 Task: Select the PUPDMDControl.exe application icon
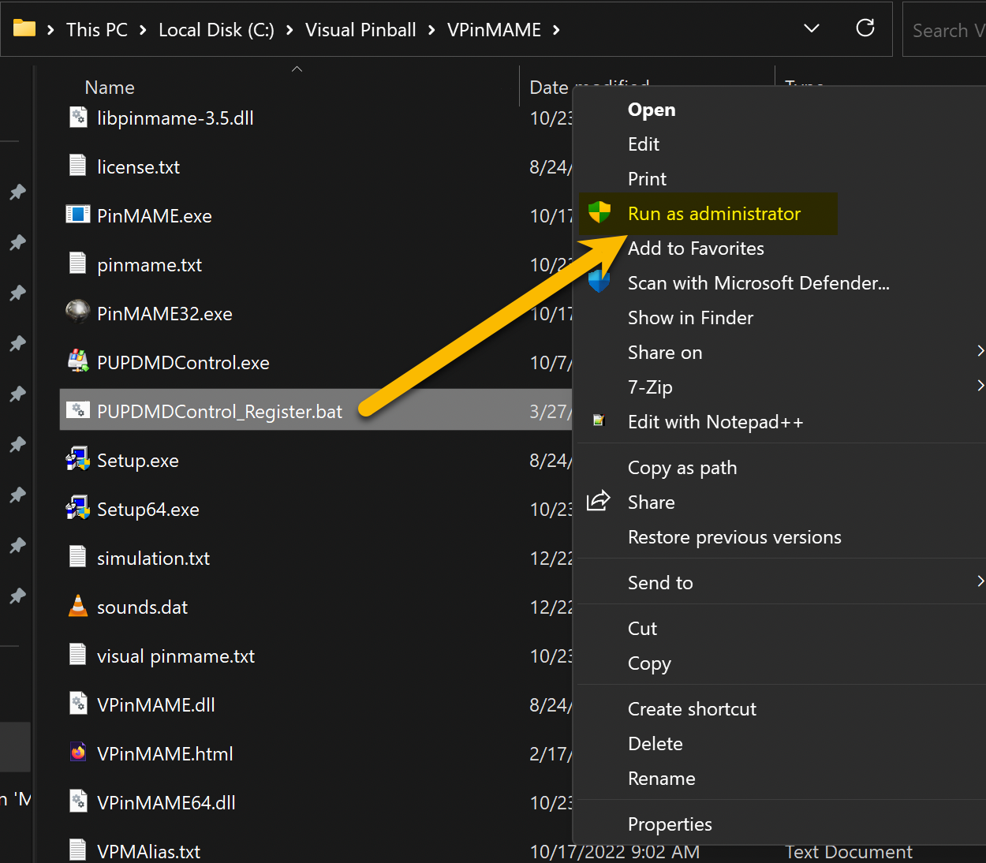[77, 362]
